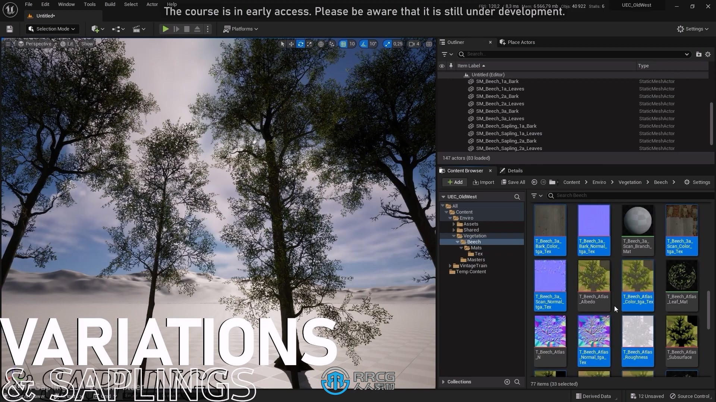Toggle scale snapping icon

tap(387, 44)
